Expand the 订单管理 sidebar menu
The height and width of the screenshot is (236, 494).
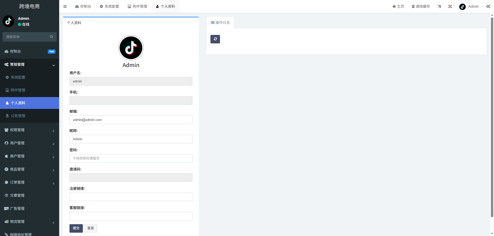30,183
